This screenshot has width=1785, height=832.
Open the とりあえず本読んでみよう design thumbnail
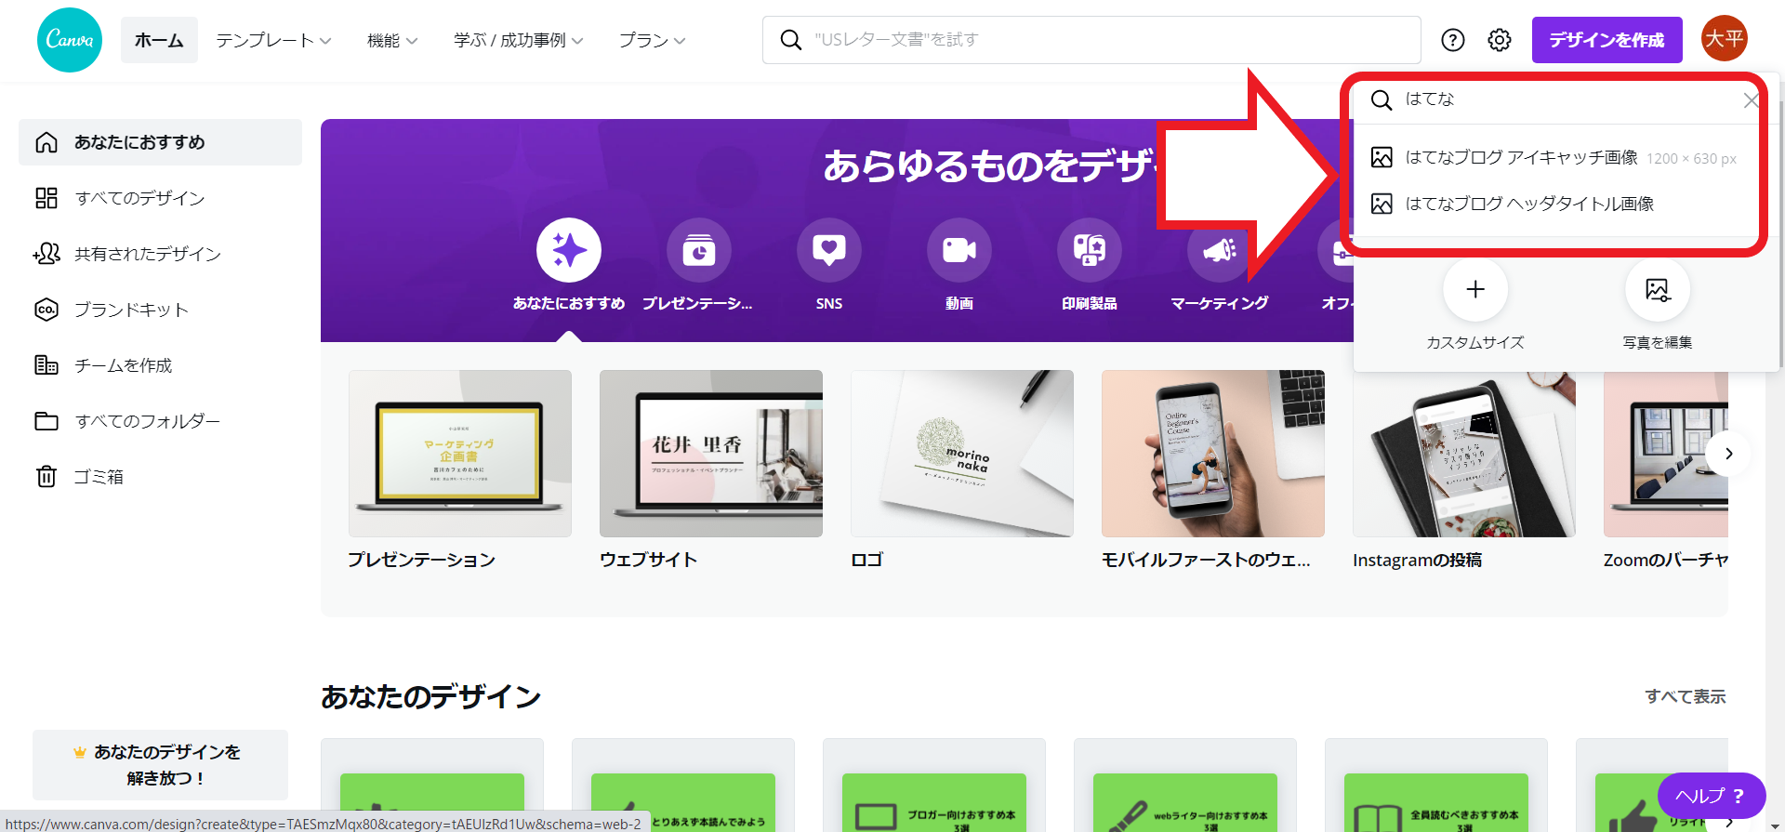(683, 786)
